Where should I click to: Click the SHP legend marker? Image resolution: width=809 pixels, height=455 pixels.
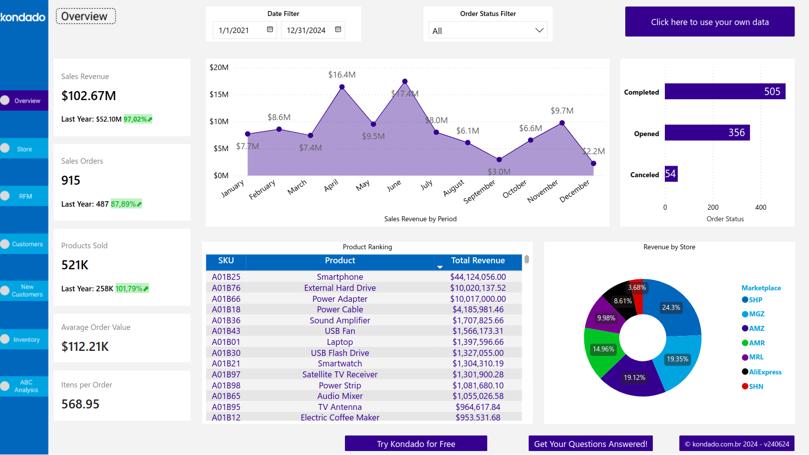745,300
